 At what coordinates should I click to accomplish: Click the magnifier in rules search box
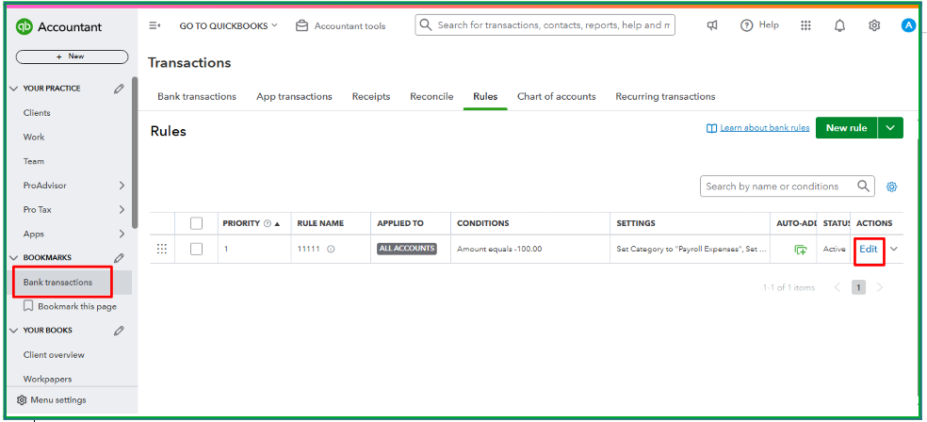[x=864, y=187]
